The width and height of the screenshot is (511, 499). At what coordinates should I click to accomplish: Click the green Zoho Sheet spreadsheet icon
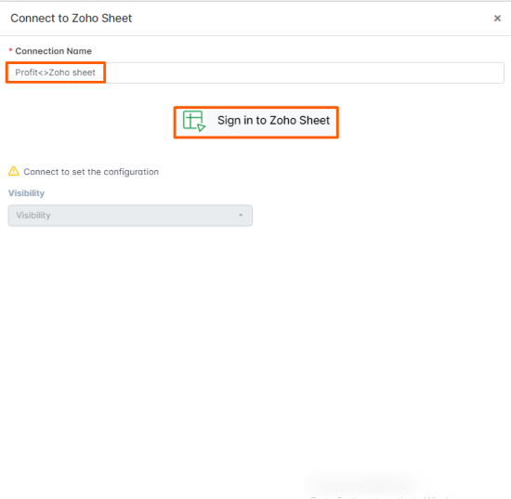point(194,121)
